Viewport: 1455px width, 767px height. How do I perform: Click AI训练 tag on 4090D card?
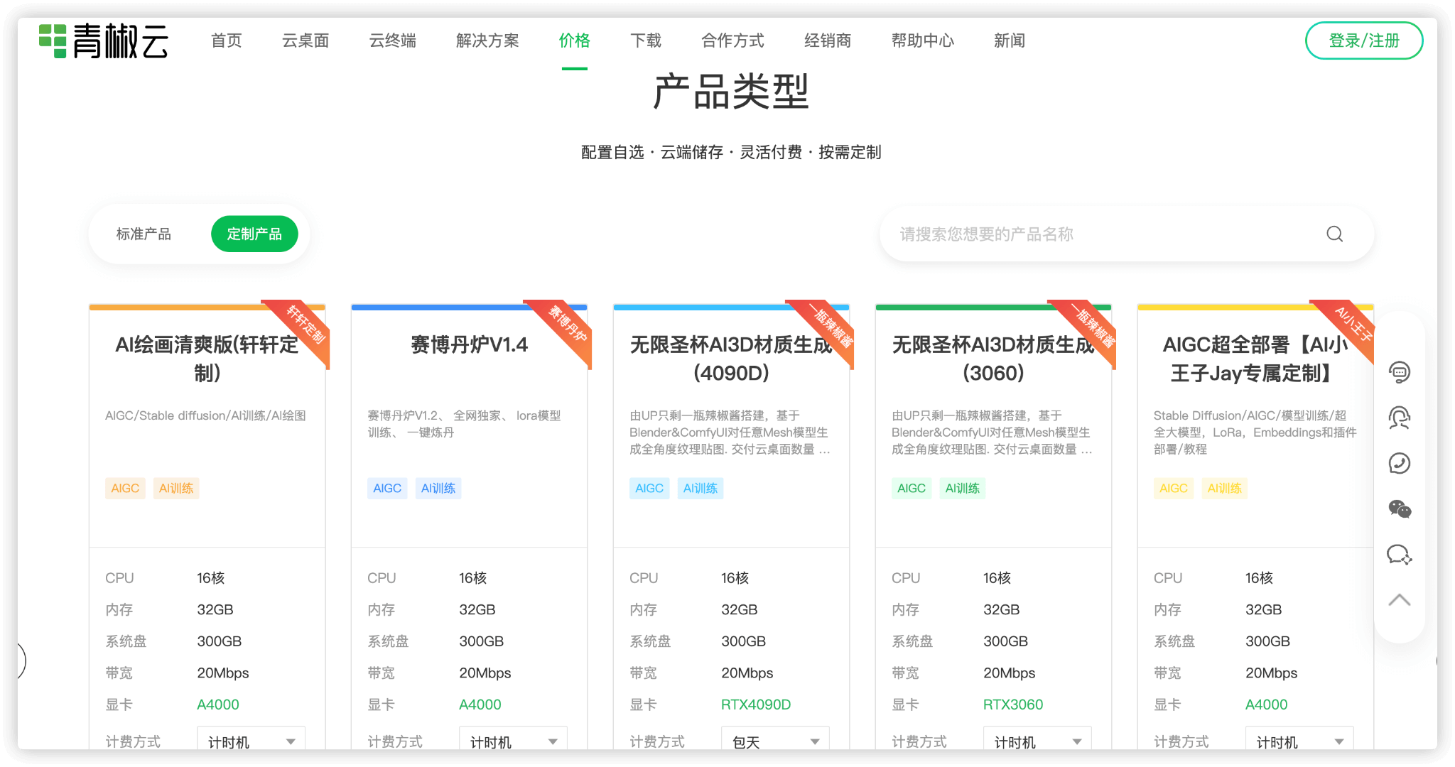[701, 488]
